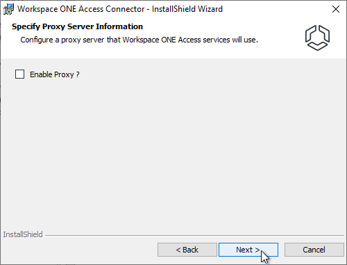Proceed with the Next > button
The width and height of the screenshot is (347, 265).
tap(248, 250)
